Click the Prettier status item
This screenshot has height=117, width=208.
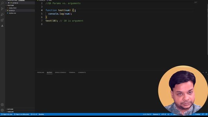click(x=197, y=114)
